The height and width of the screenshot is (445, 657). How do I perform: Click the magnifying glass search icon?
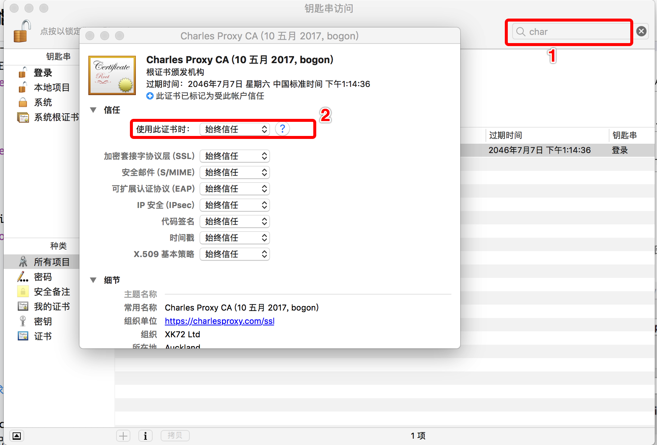(521, 32)
